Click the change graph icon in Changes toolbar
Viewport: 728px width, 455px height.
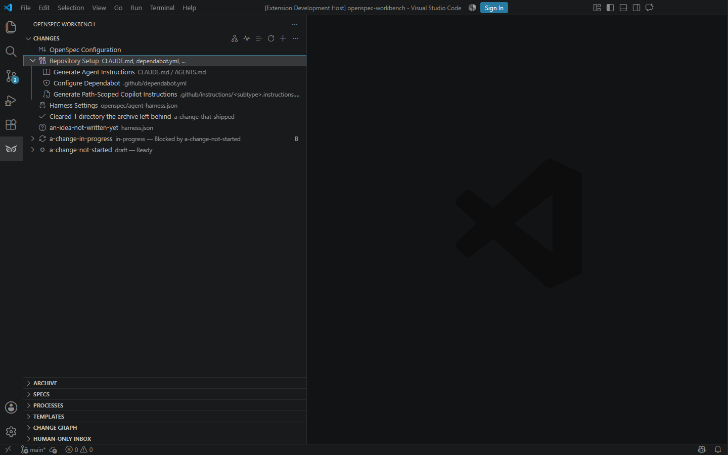pos(235,38)
